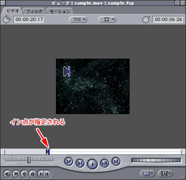
Task: Jump to next edit point button
Action: [116, 161]
